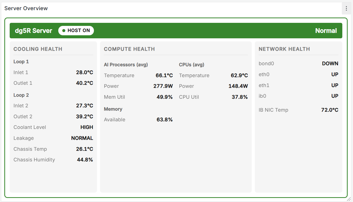
Task: Click the Outlet 1 temperature 40.2°C
Action: [84, 83]
